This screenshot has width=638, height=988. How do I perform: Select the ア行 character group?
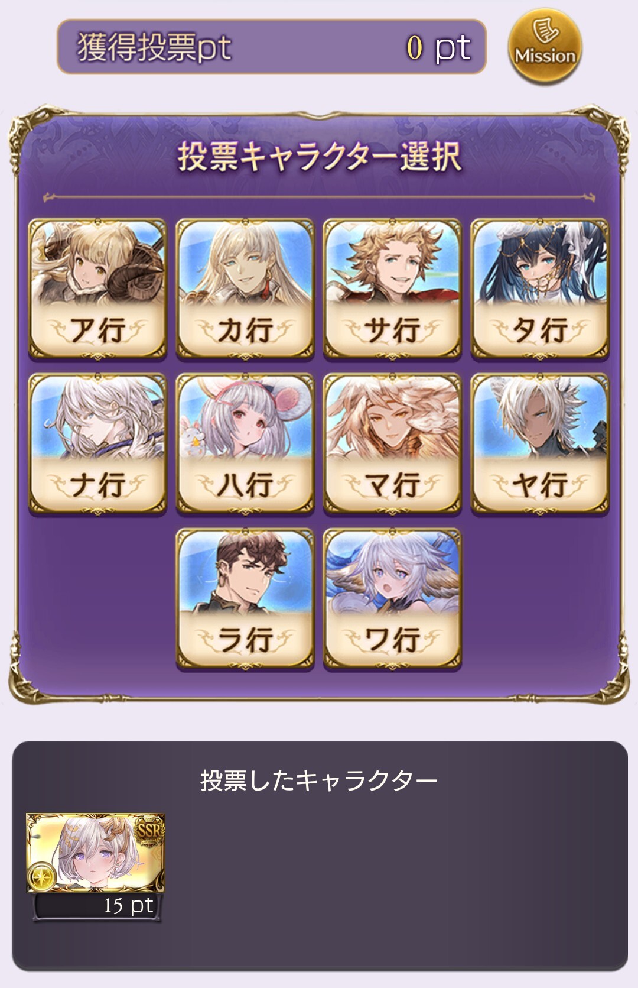point(97,289)
